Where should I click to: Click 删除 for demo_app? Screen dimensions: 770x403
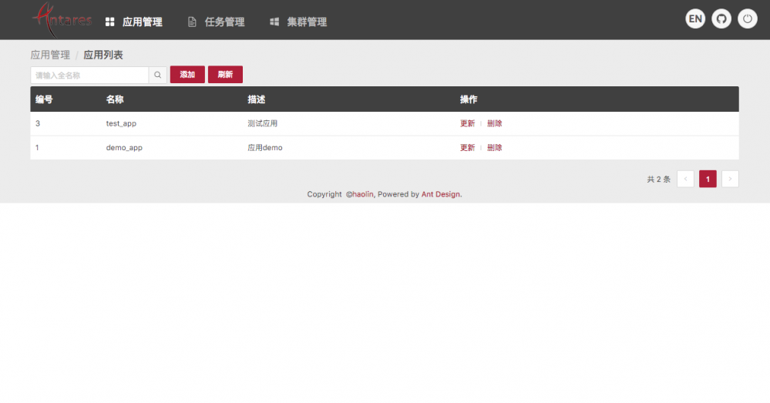[x=494, y=148]
